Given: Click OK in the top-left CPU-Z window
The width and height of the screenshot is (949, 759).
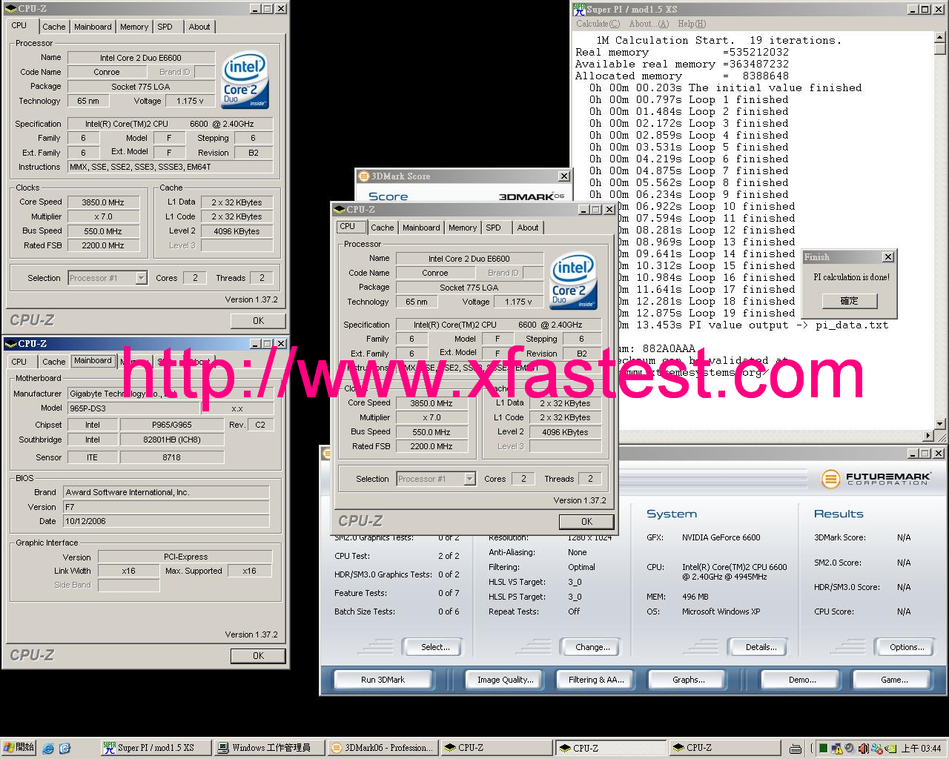Looking at the screenshot, I should [x=258, y=321].
